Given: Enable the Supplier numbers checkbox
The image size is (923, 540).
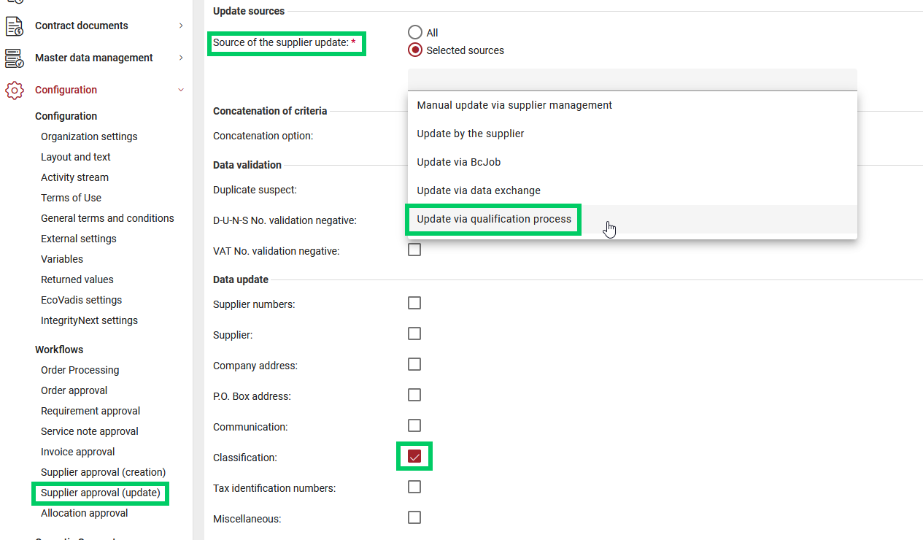Looking at the screenshot, I should (414, 303).
